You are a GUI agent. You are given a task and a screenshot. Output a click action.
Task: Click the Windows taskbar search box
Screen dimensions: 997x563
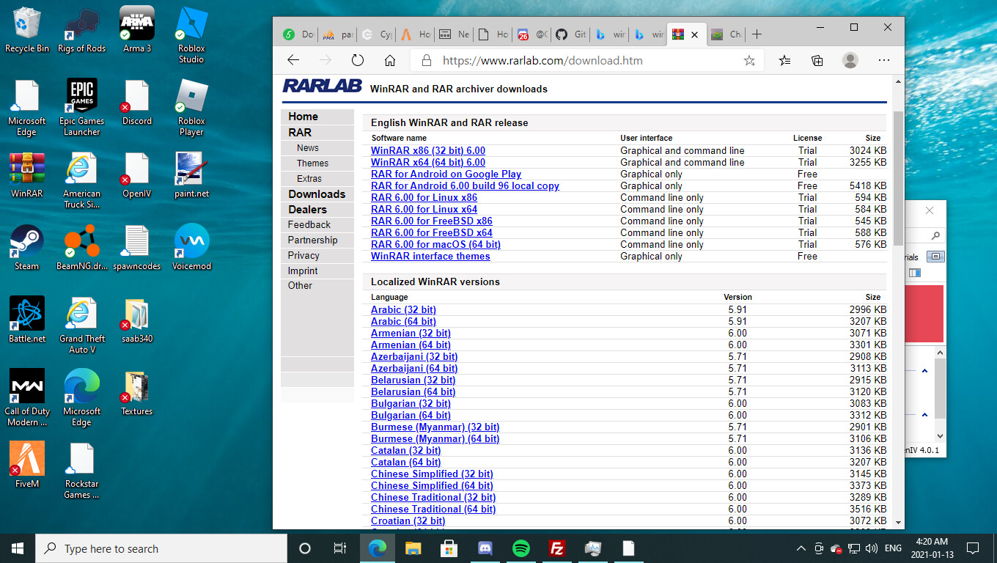click(x=161, y=548)
